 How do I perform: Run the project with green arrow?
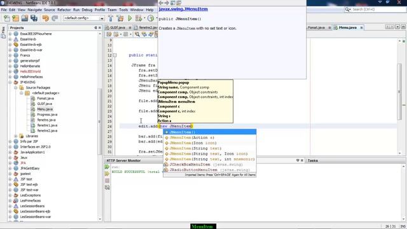130,18
